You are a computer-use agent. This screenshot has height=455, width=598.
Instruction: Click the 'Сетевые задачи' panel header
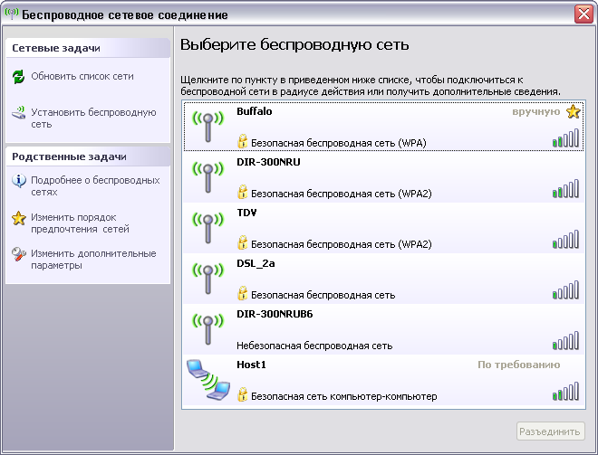point(88,48)
